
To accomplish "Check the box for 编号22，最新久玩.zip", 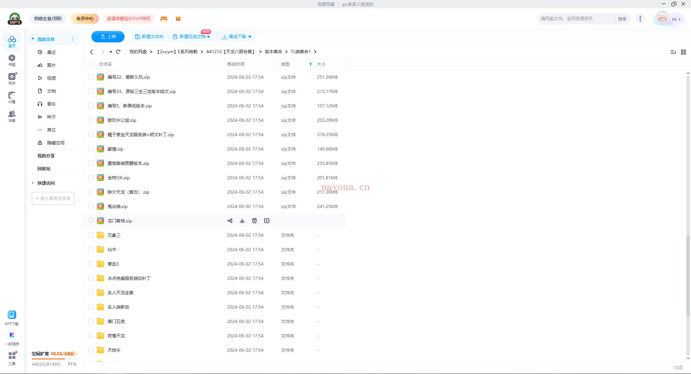I will [x=91, y=77].
